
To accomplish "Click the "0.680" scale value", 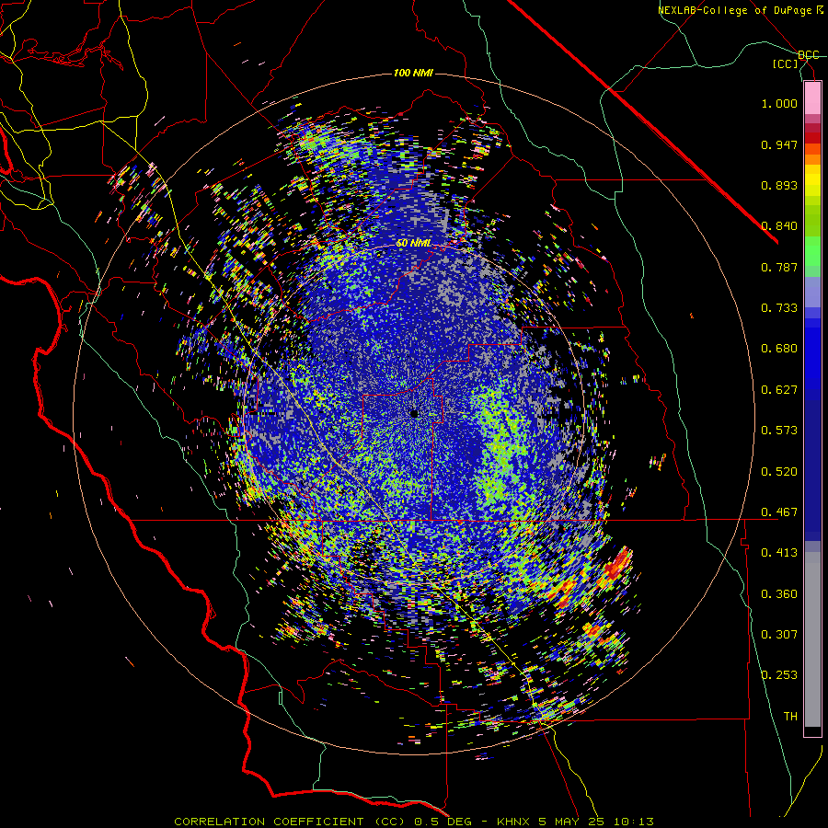I will (779, 349).
